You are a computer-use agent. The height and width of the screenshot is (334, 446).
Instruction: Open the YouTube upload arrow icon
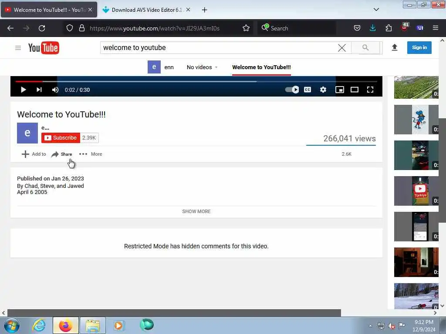[x=395, y=47]
